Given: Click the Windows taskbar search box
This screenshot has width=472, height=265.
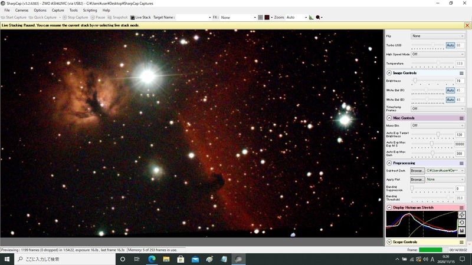Looking at the screenshot, I should [x=65, y=259].
